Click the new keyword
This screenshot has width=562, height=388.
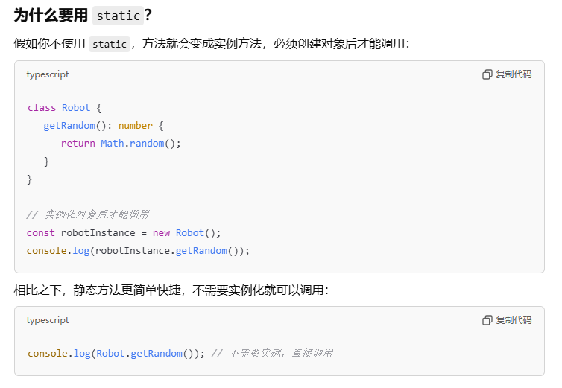click(161, 233)
